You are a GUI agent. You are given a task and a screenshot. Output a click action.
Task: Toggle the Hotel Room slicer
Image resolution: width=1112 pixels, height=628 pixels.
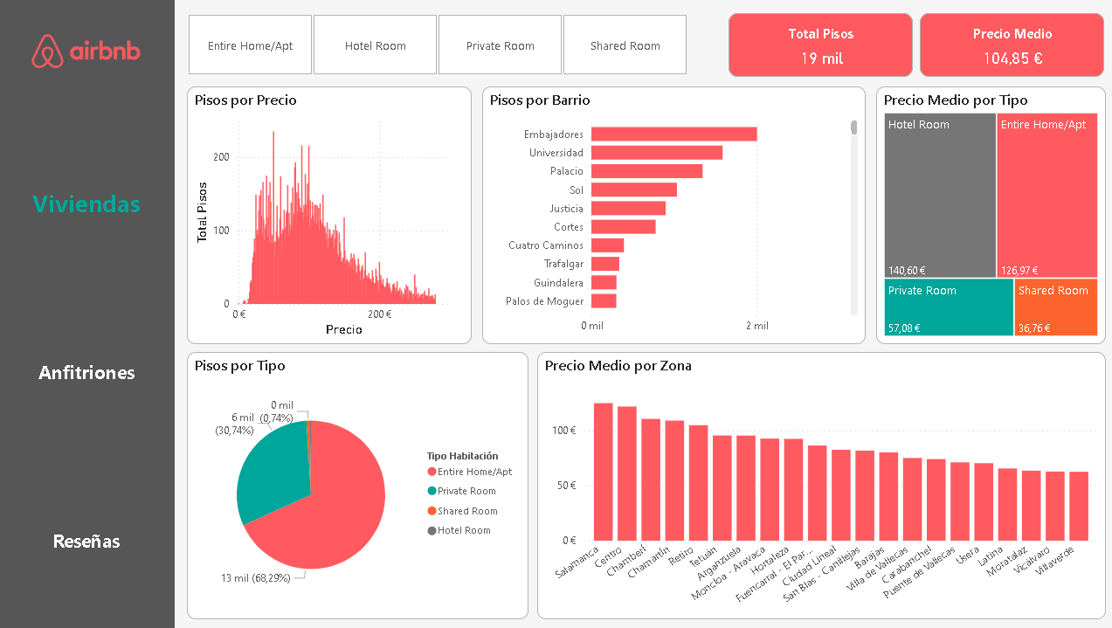tap(375, 45)
